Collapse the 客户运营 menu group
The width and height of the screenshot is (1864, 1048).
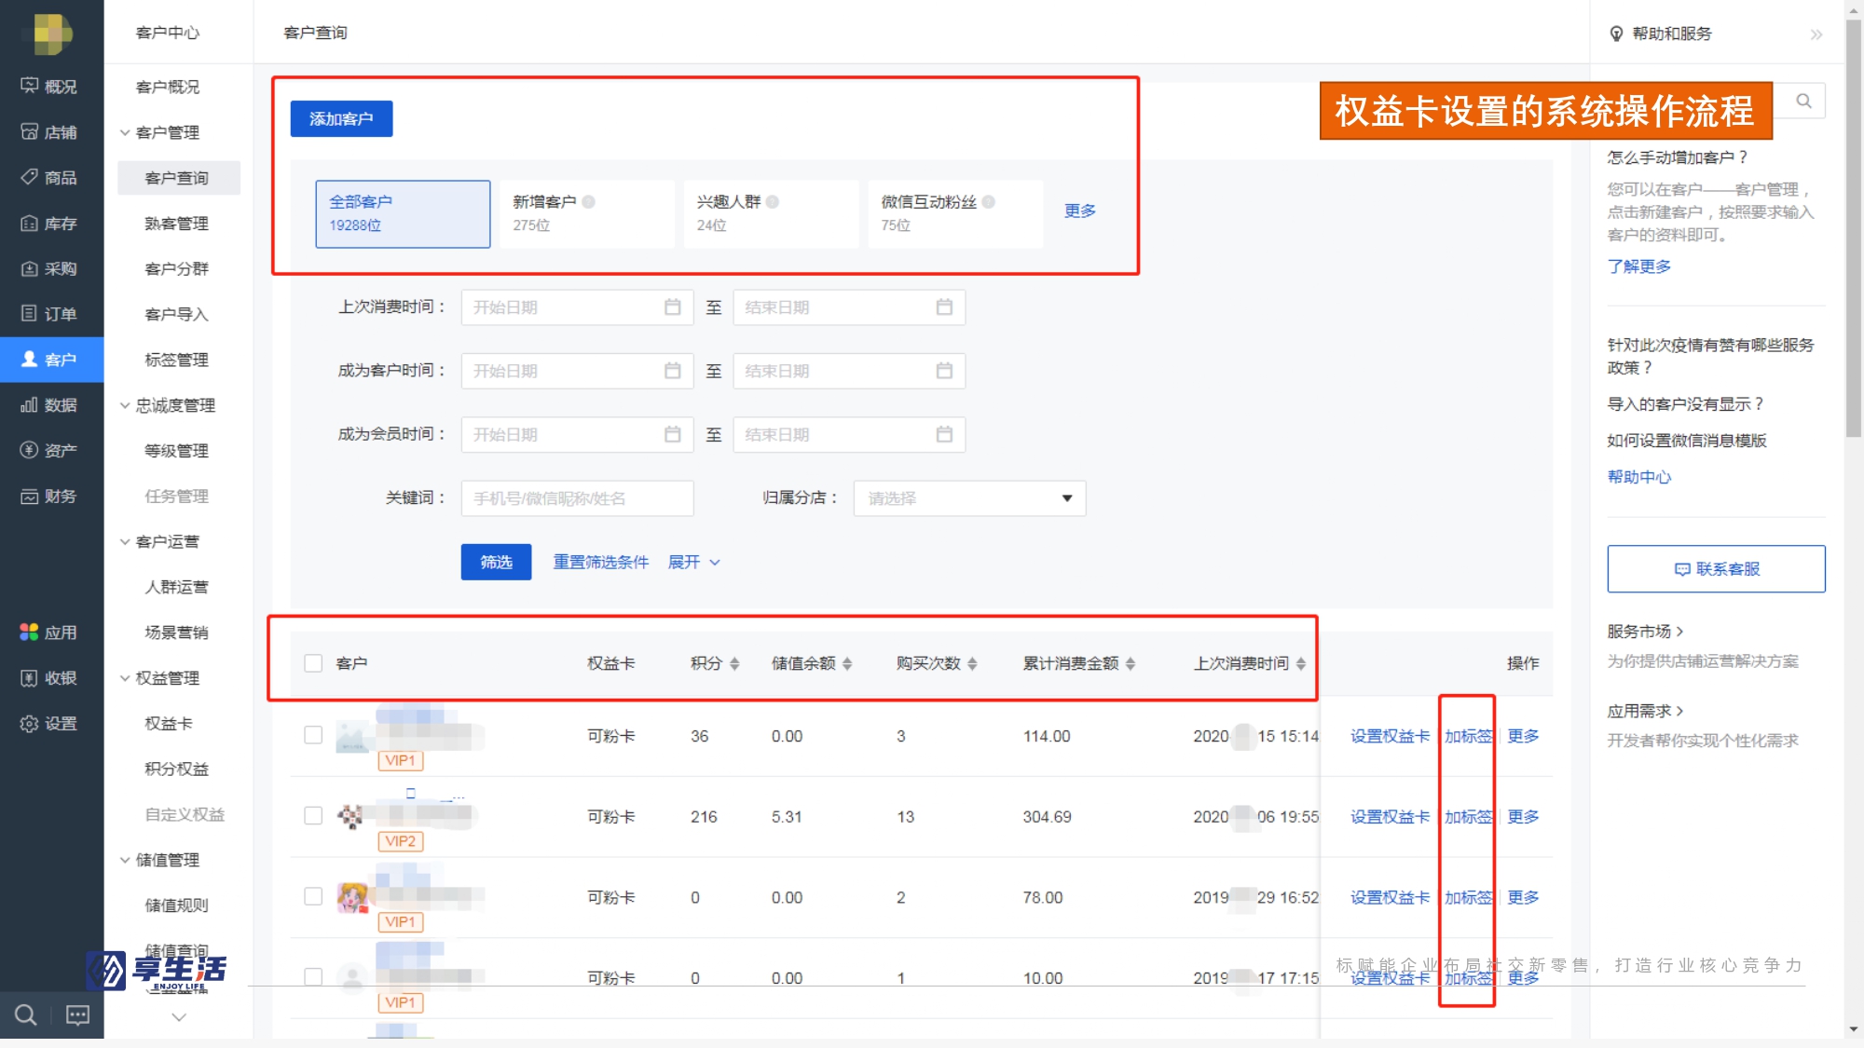coord(125,541)
